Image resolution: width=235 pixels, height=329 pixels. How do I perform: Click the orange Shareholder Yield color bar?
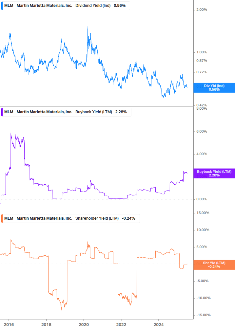coord(2,218)
